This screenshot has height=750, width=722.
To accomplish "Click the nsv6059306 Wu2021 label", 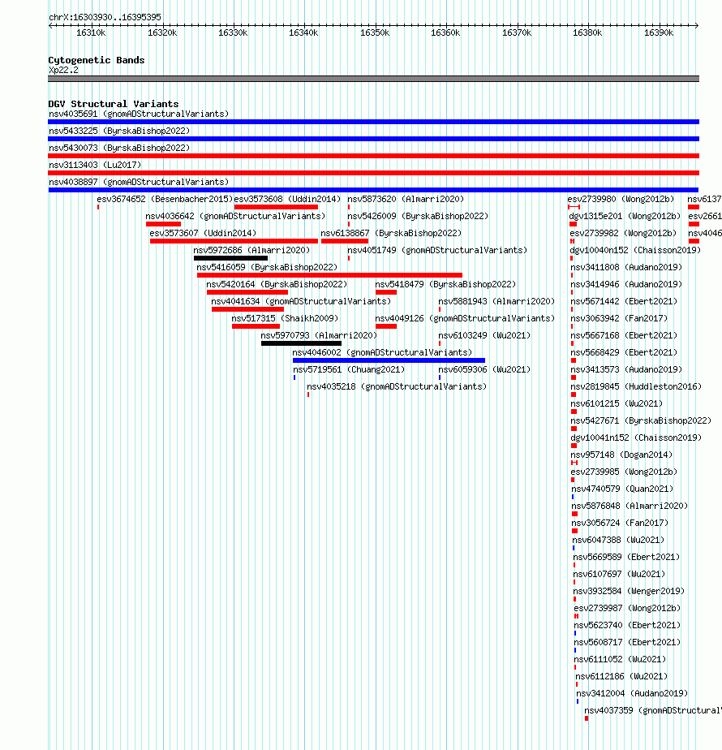I will click(484, 370).
